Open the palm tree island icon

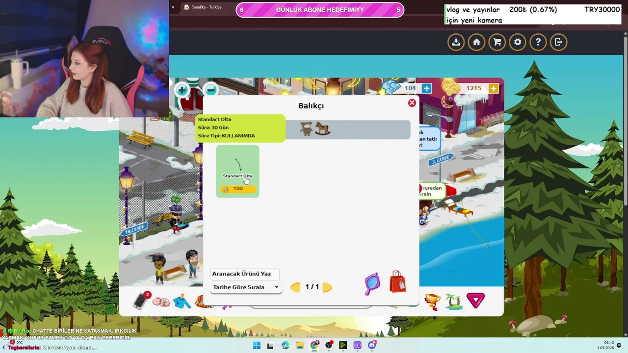coord(454,301)
